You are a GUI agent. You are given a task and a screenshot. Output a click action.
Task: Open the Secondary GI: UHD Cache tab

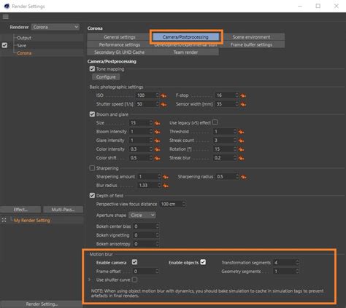click(120, 52)
